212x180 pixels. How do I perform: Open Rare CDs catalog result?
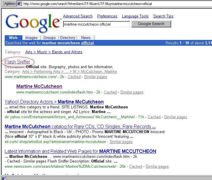[80, 127]
